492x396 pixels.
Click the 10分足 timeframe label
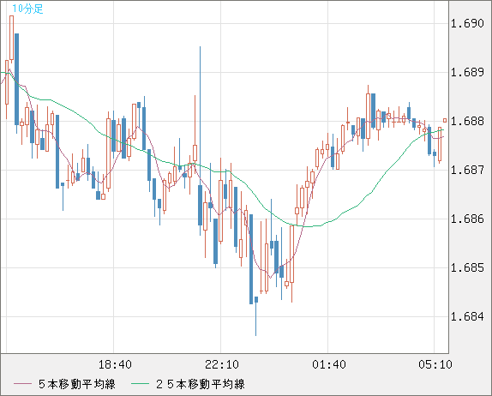point(27,9)
